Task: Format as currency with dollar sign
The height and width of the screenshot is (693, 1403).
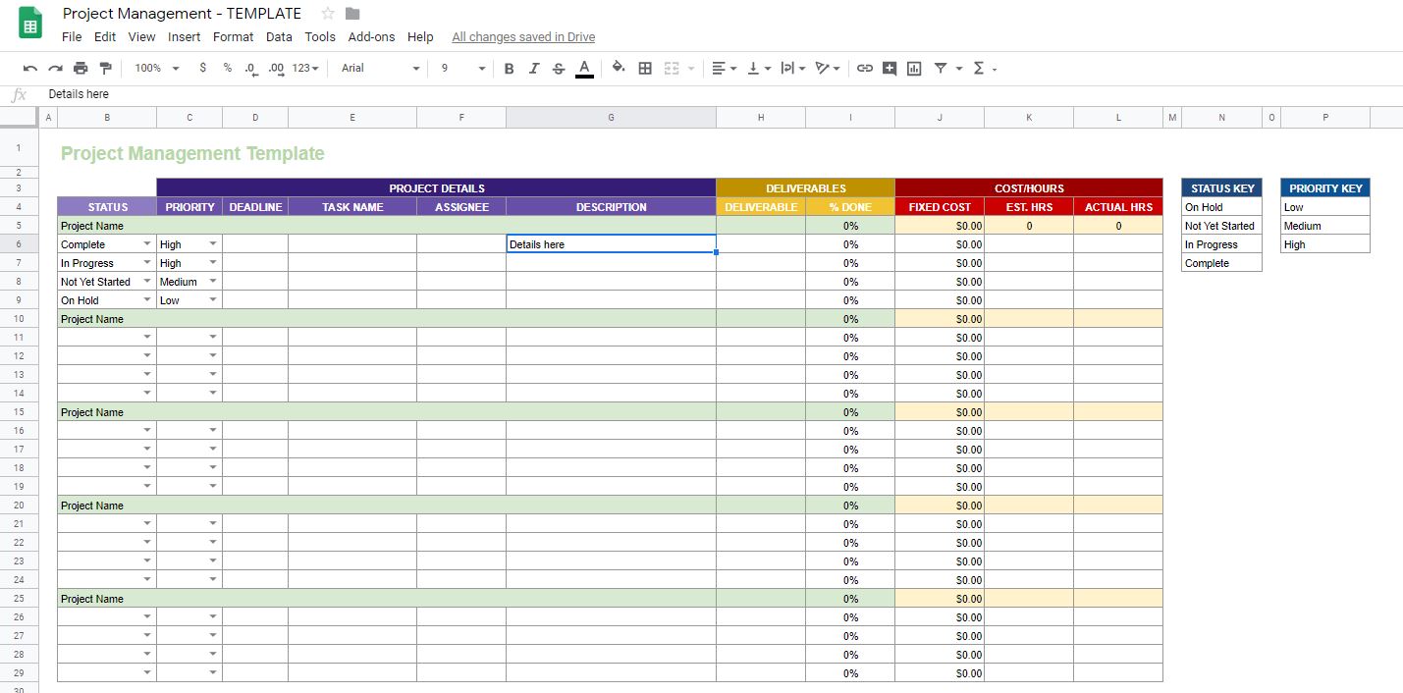Action: [x=202, y=68]
